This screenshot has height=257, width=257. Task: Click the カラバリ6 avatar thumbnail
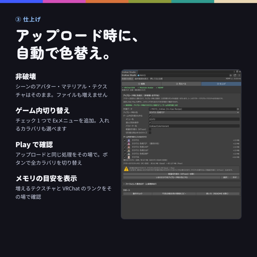point(129,157)
